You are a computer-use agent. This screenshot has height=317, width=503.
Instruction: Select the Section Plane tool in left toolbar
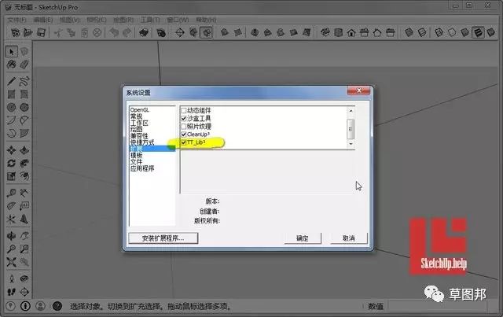click(24, 292)
